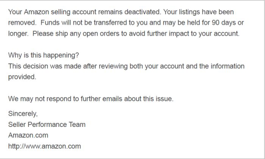Click the word "Sincerely," in the closing

pyautogui.click(x=23, y=114)
